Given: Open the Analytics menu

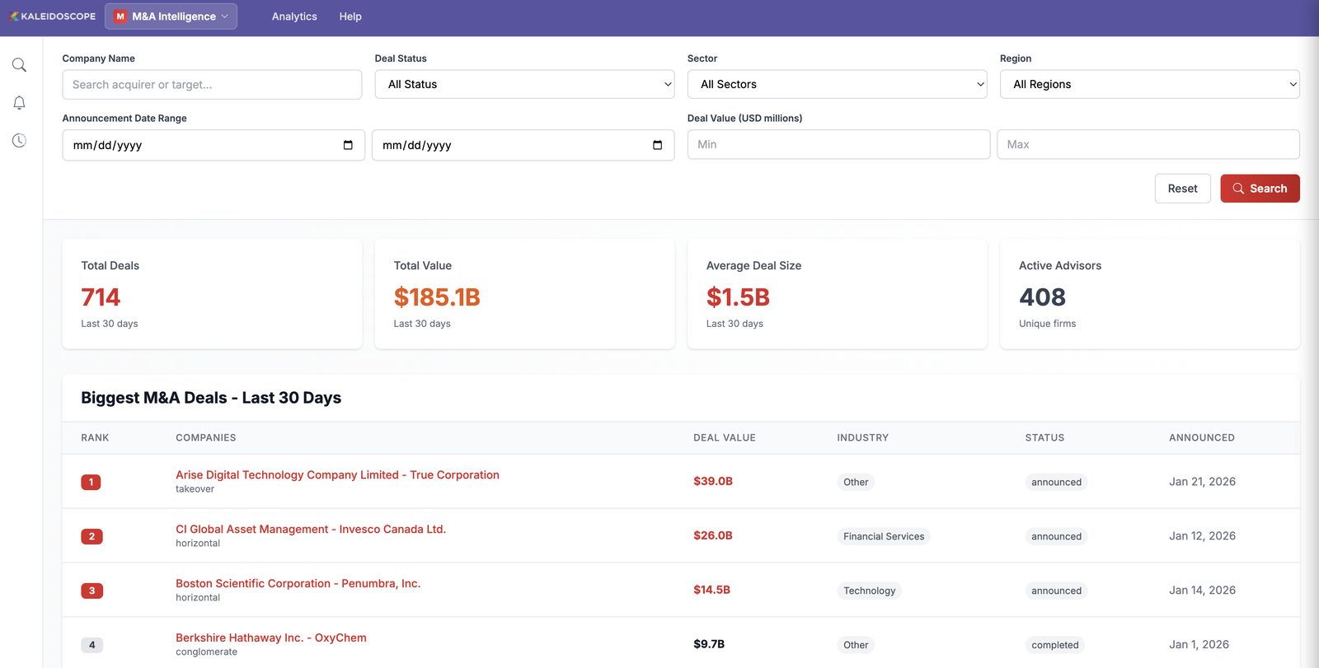Looking at the screenshot, I should (x=294, y=16).
